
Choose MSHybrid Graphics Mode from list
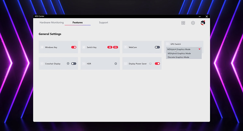tap(179, 53)
